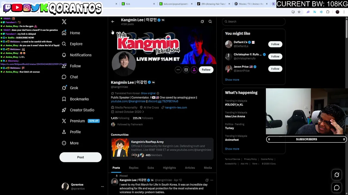Follow Kangmin Lee from profile
348x195 pixels.
click(x=206, y=70)
